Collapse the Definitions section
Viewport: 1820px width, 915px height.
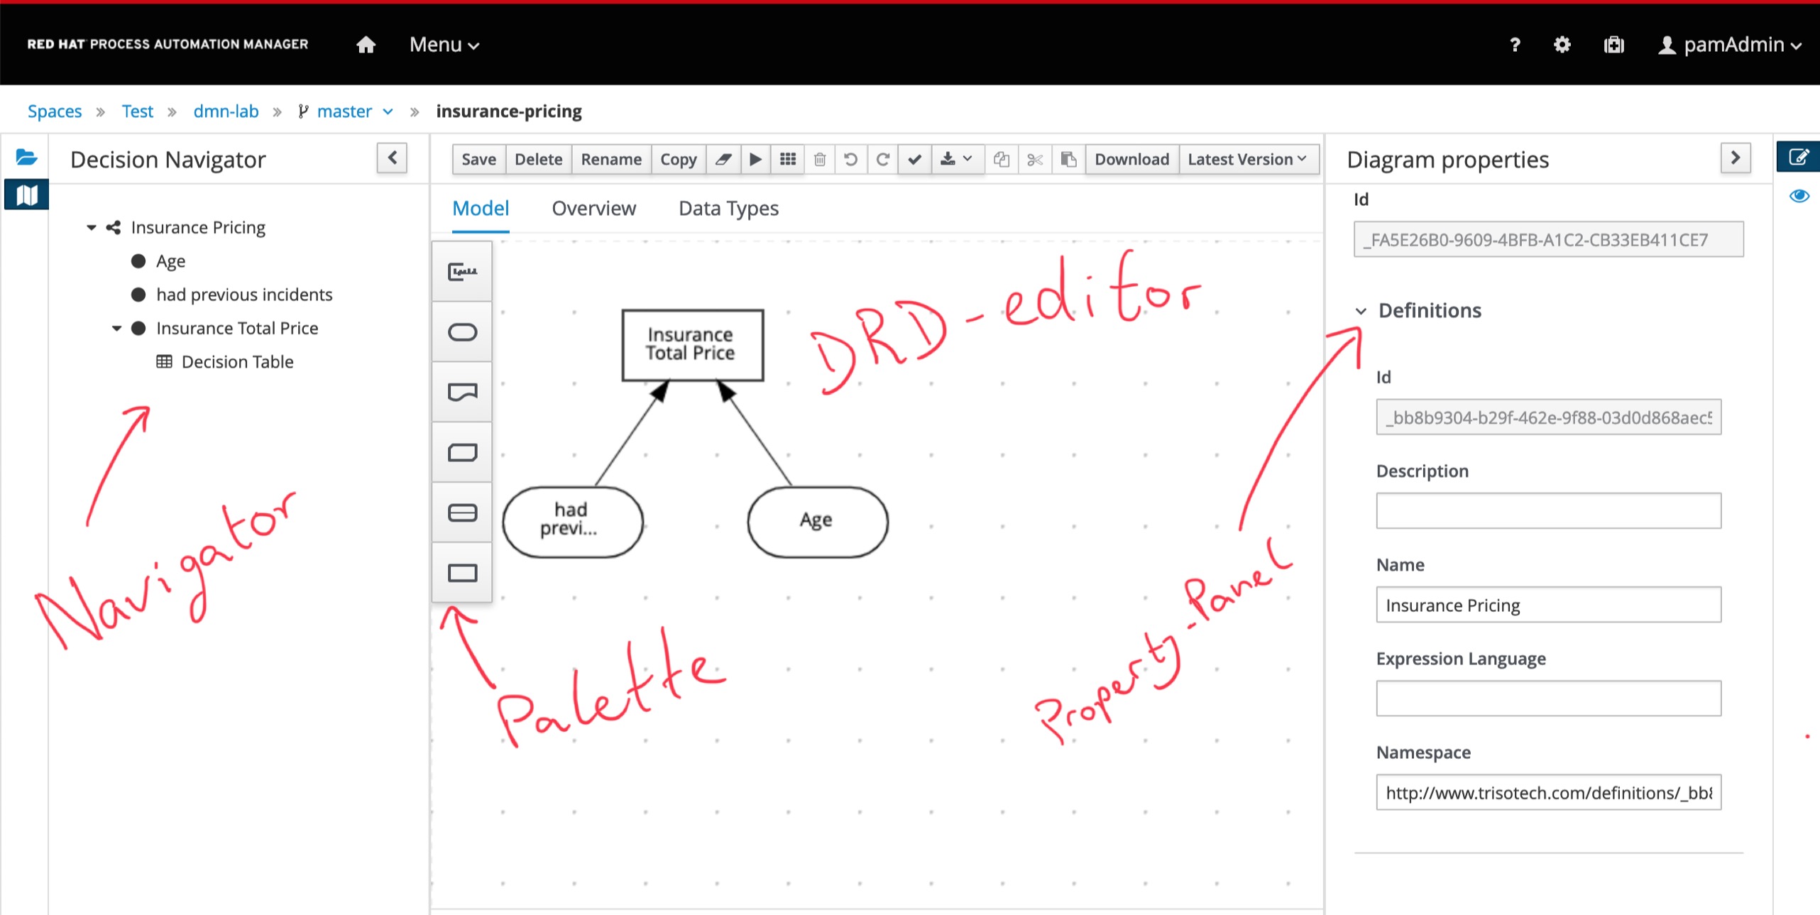(x=1361, y=311)
